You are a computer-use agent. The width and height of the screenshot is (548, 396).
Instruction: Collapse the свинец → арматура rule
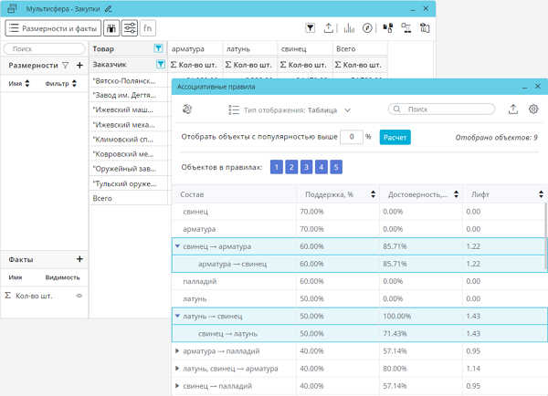[178, 246]
